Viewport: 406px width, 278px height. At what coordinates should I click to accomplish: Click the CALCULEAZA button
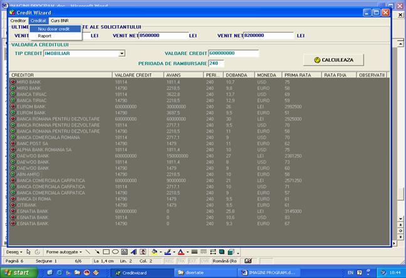333,59
